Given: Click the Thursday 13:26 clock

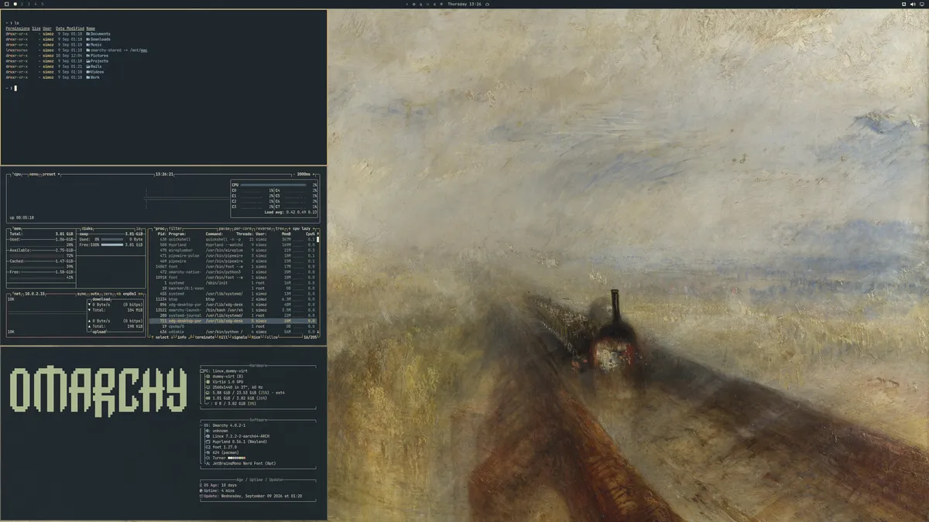Looking at the screenshot, I should (464, 4).
